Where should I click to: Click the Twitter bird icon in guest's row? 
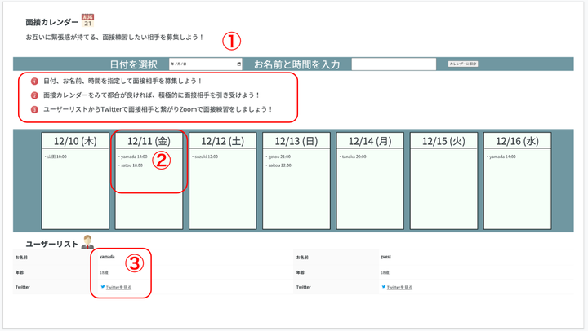[x=384, y=287]
